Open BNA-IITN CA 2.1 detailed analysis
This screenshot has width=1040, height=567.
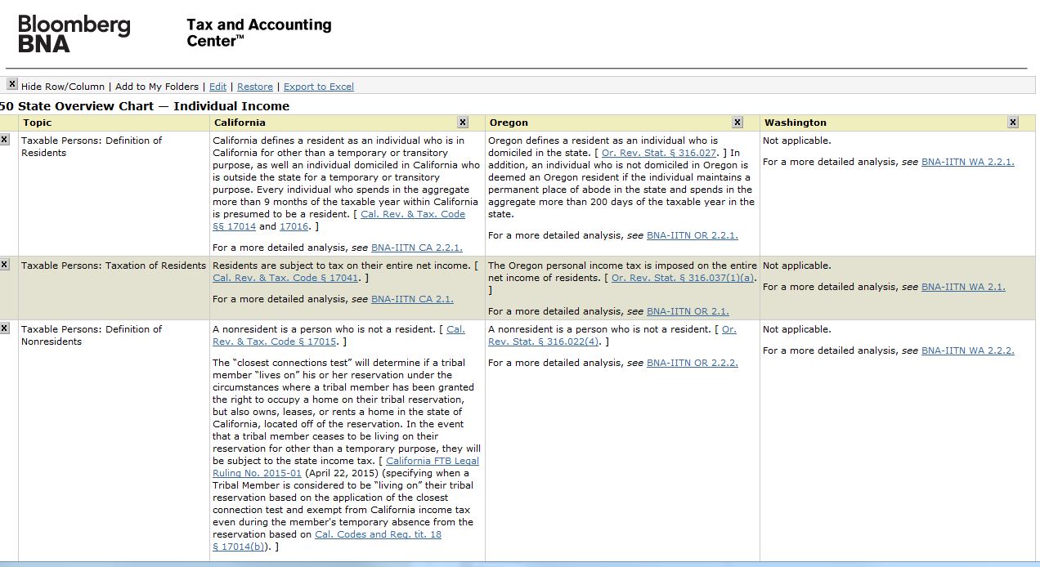coord(412,299)
